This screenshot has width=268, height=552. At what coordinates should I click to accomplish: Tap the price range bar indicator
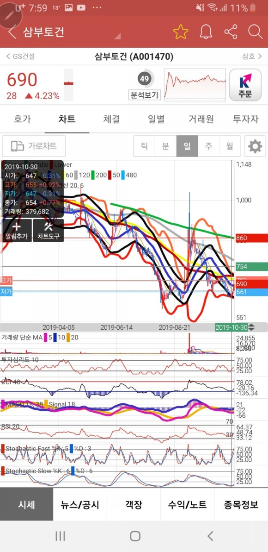pos(68,85)
